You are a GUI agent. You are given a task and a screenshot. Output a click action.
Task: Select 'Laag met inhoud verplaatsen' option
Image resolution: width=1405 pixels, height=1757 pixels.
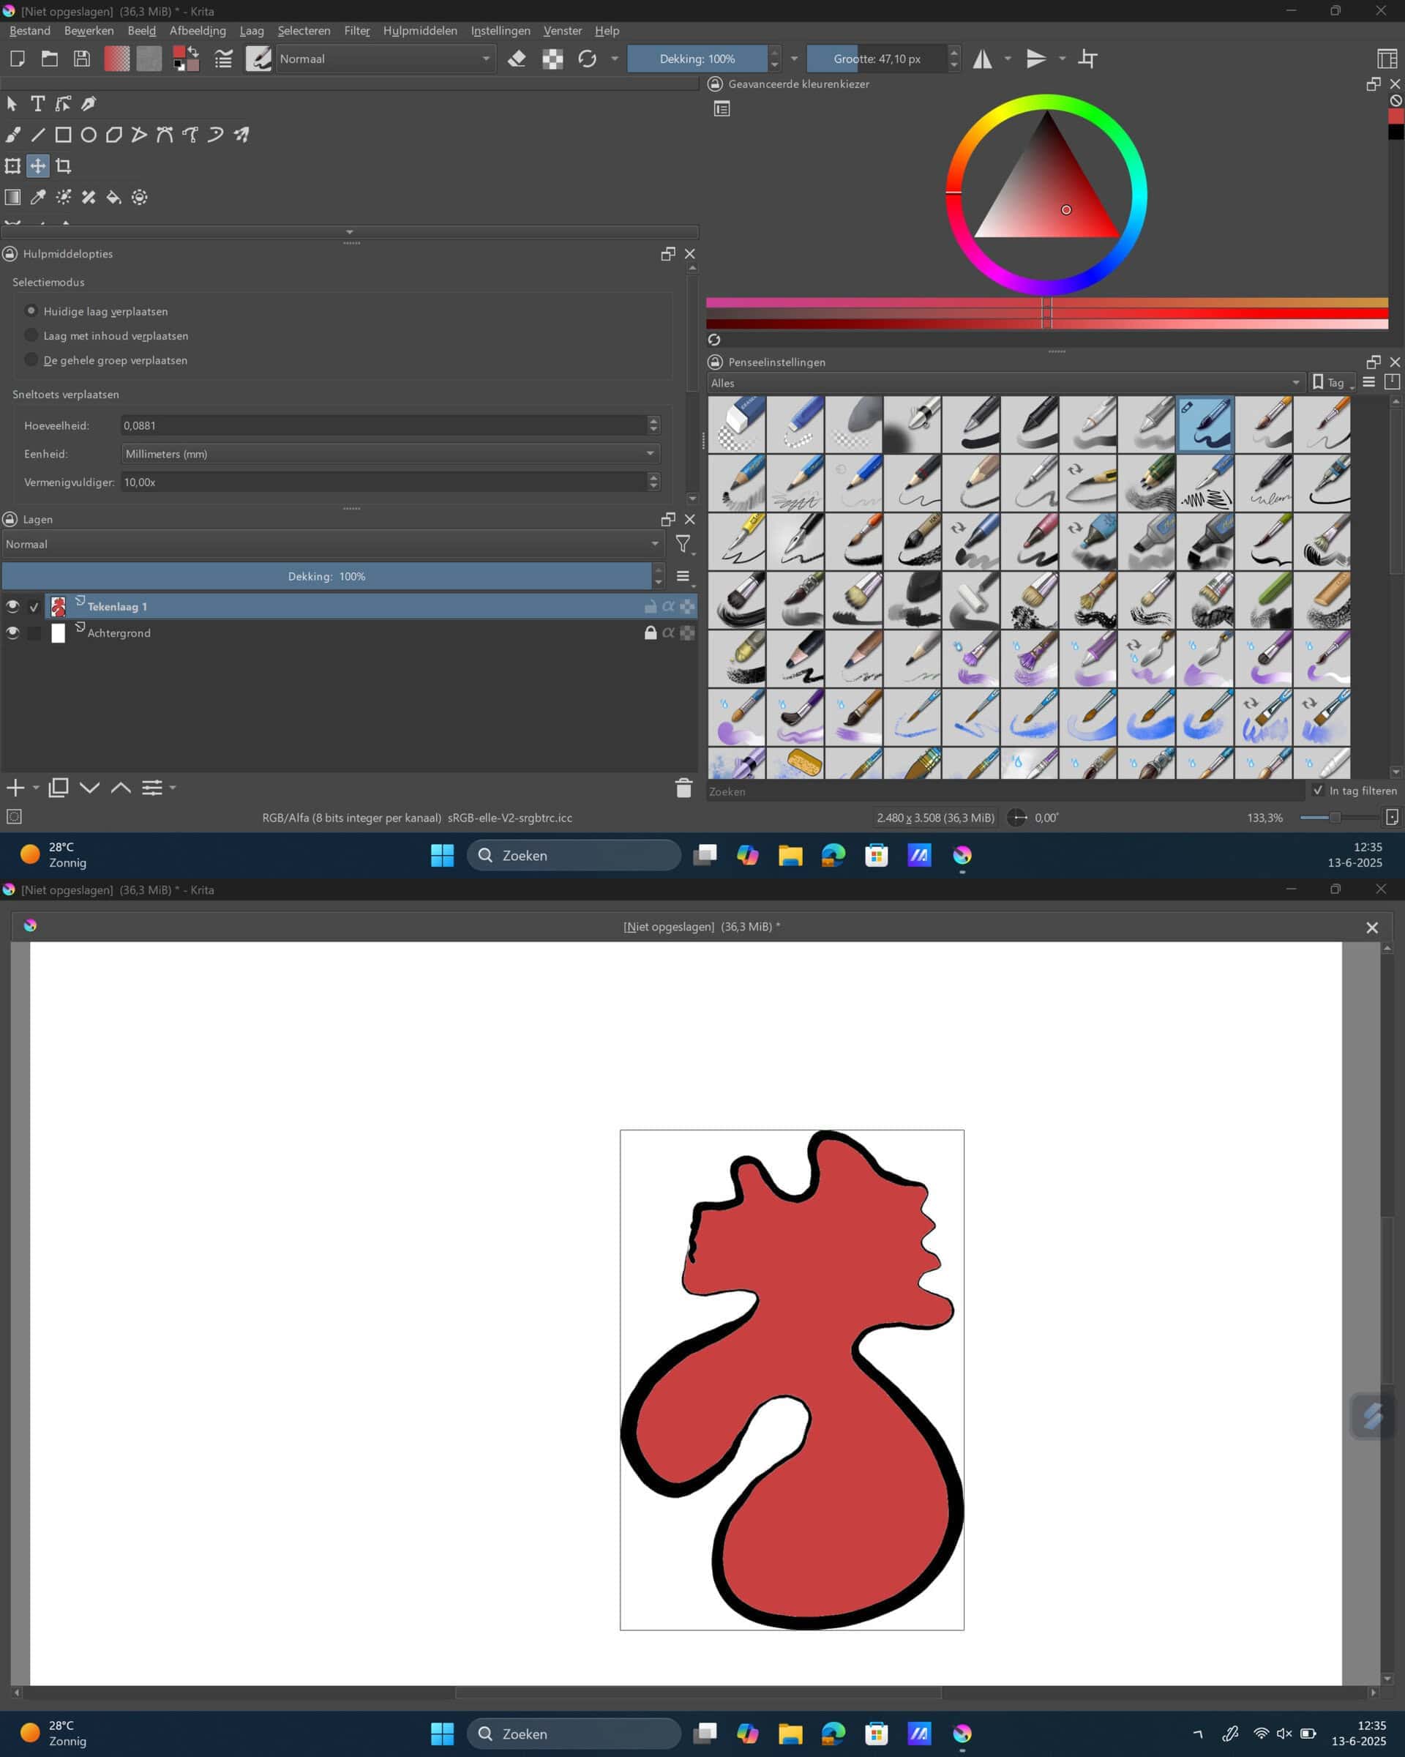(x=31, y=336)
